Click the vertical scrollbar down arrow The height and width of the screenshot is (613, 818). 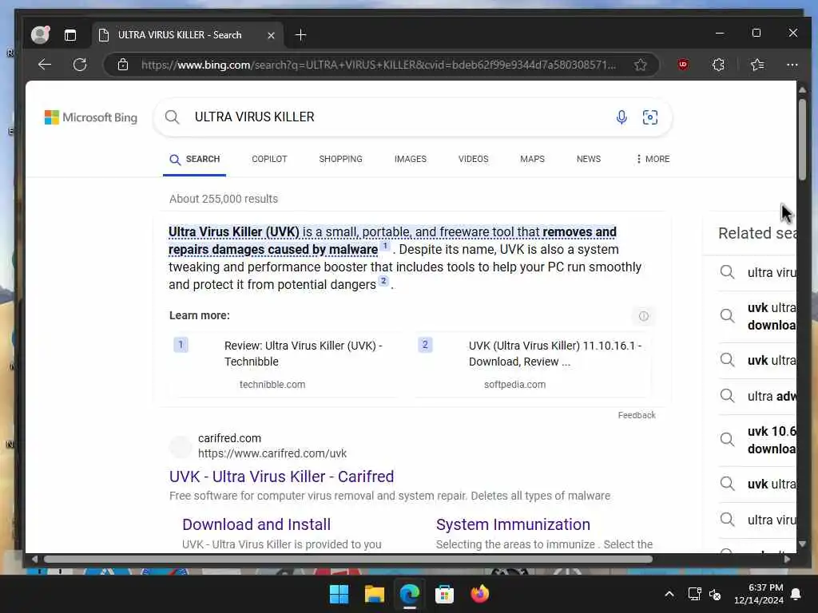802,544
